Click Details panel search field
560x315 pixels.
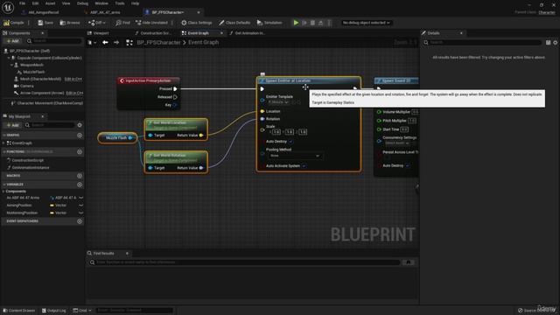[482, 43]
